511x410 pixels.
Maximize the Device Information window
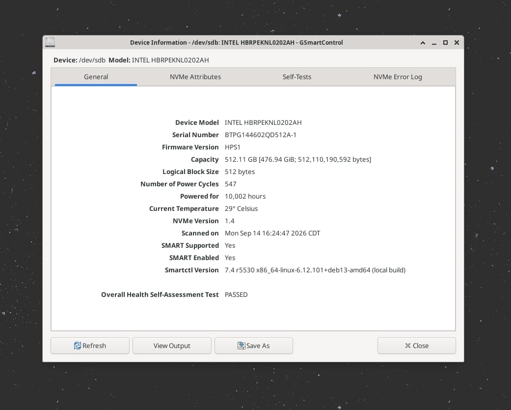pyautogui.click(x=446, y=43)
